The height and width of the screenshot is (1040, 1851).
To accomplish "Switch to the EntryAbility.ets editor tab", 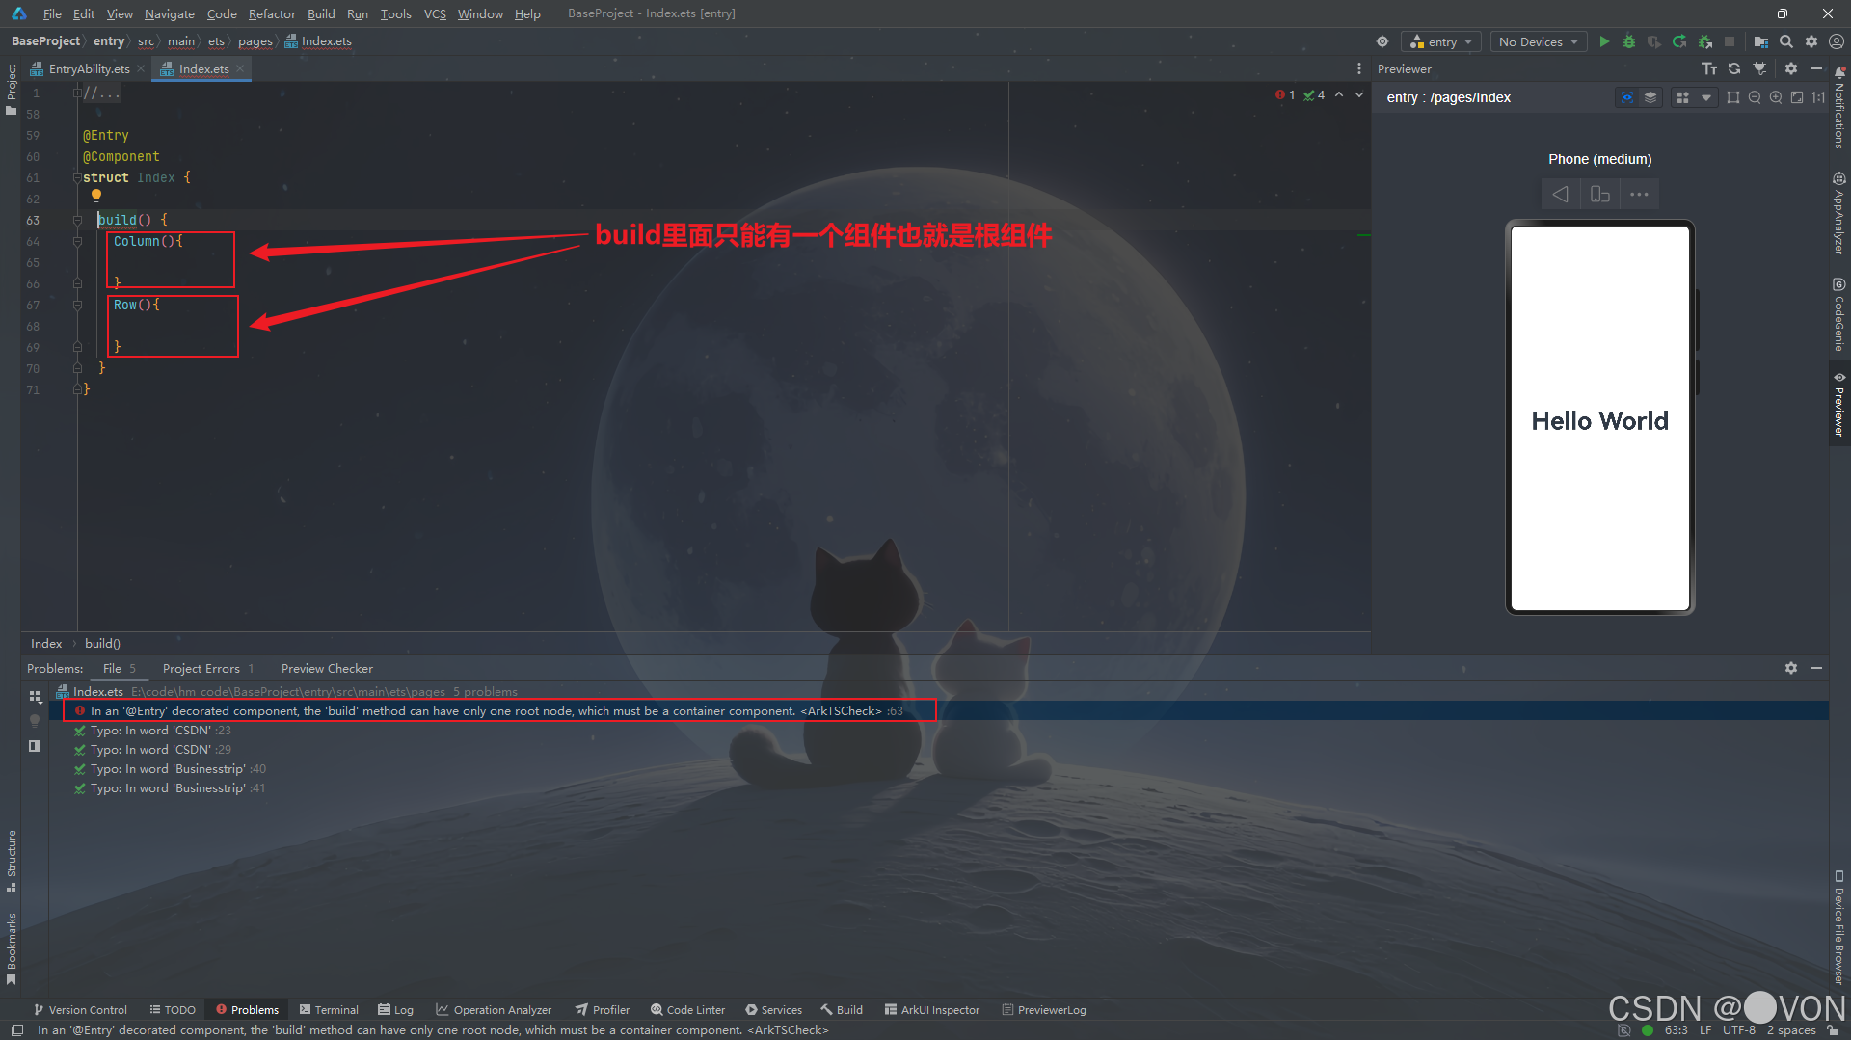I will click(89, 68).
